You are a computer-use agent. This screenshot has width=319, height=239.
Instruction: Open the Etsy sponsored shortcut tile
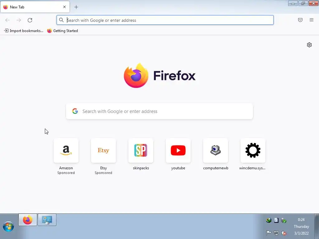pos(103,150)
